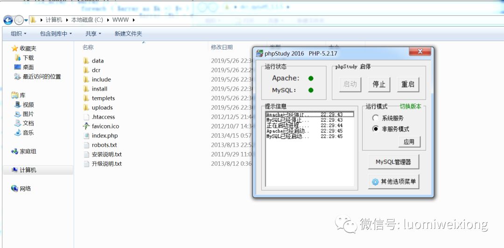Select the 'Apache已经启动' log line
Image resolution: width=504 pixels, height=248 pixels.
pyautogui.click(x=310, y=131)
